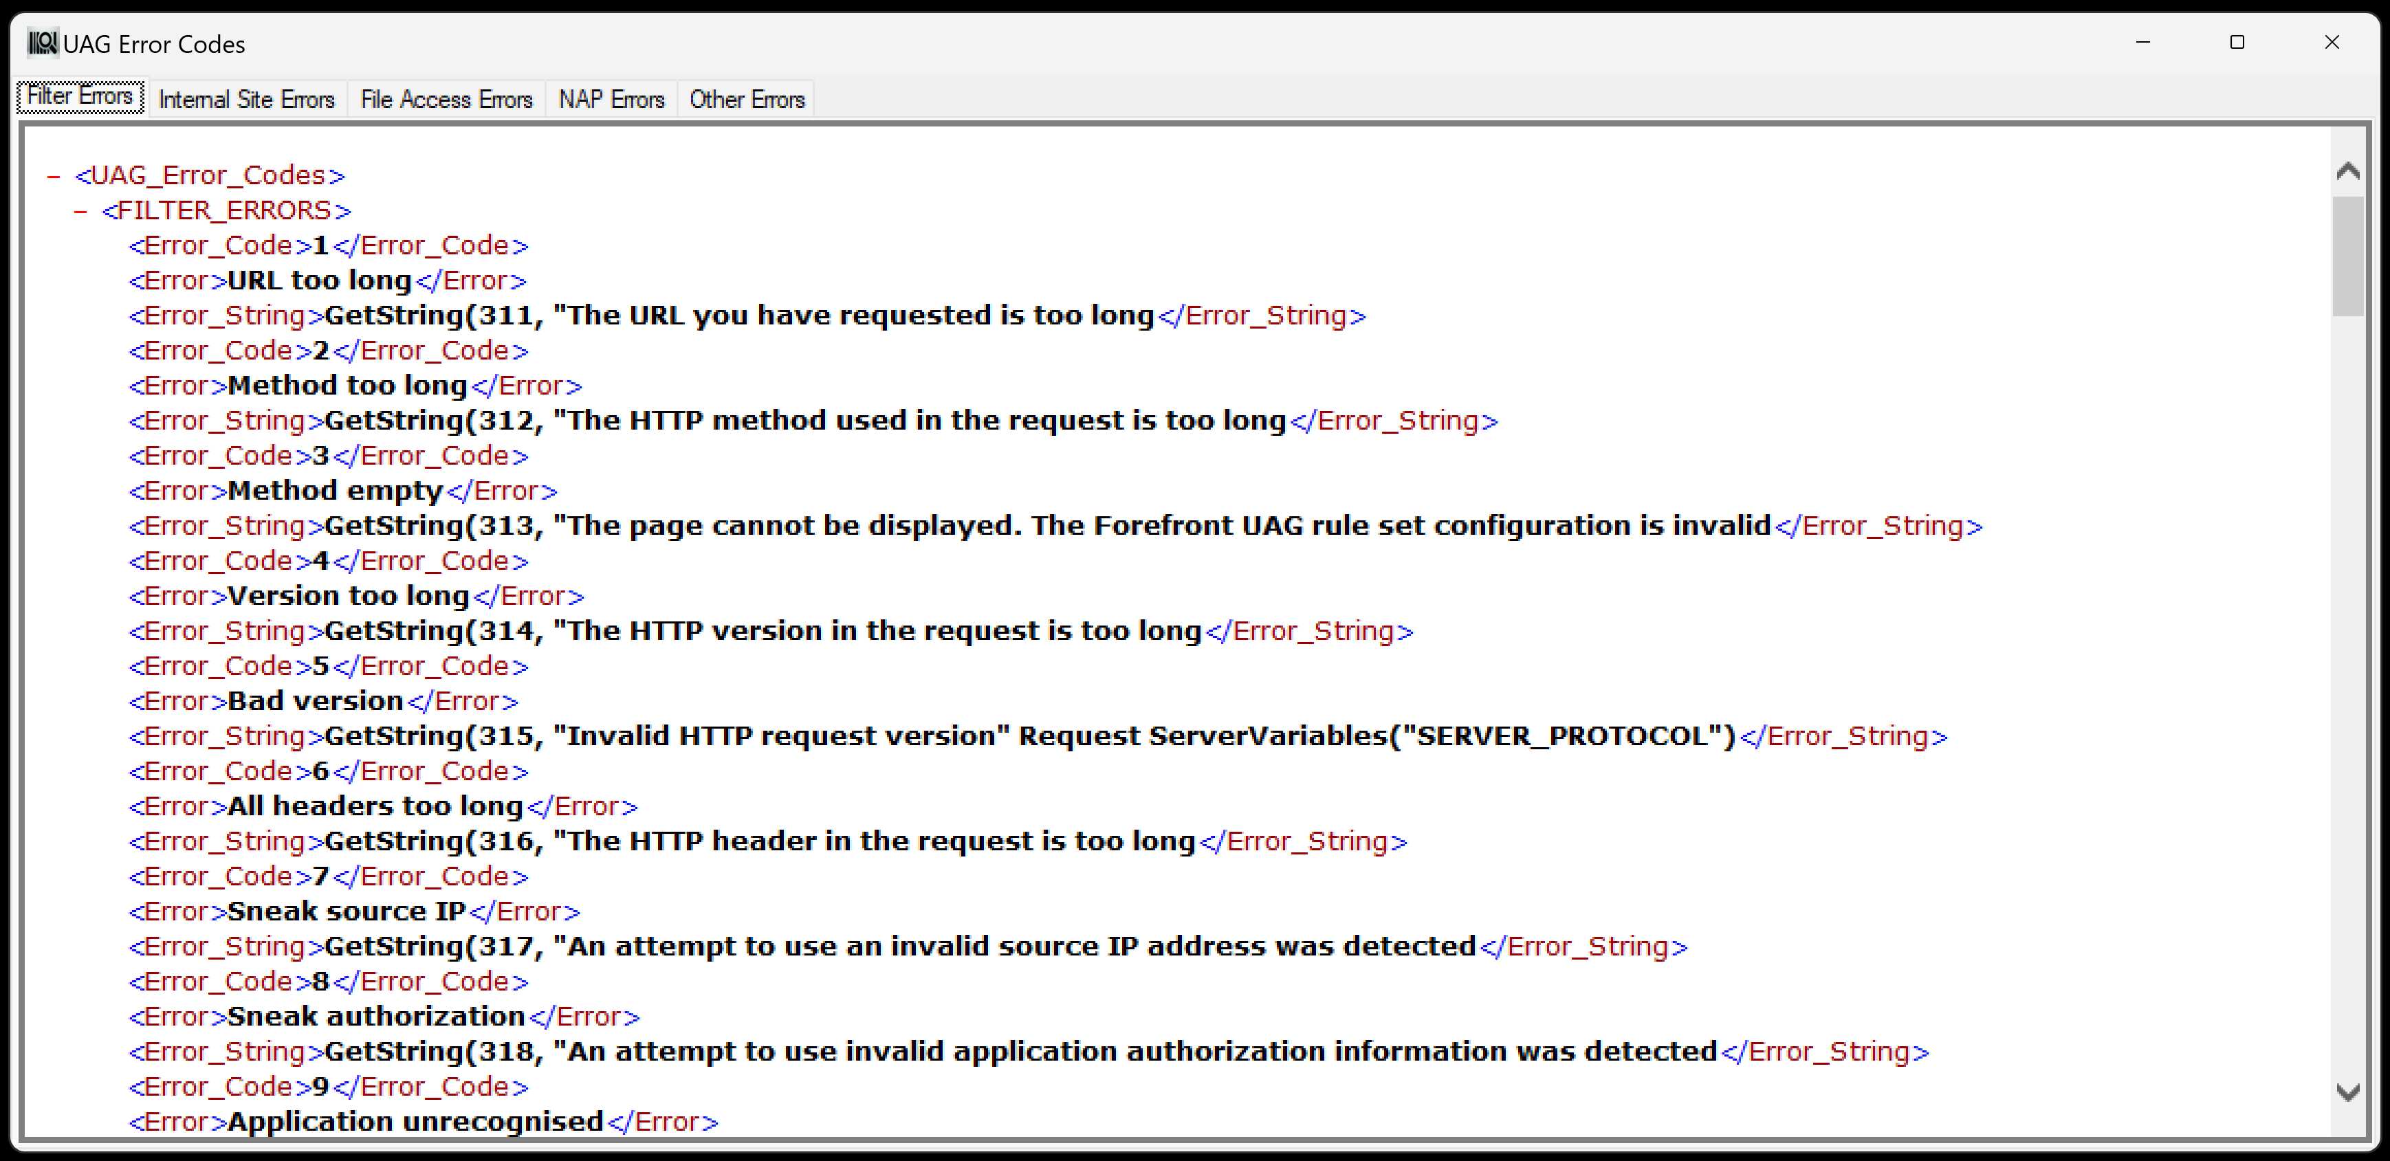Open the File Access Errors tab
This screenshot has height=1161, width=2390.
446,98
